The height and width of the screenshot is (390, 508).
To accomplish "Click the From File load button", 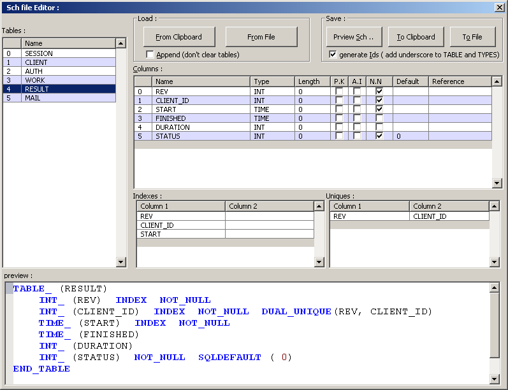I will coord(261,37).
